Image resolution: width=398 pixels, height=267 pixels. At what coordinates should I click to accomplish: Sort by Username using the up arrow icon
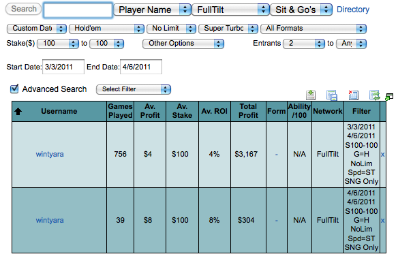pos(18,112)
